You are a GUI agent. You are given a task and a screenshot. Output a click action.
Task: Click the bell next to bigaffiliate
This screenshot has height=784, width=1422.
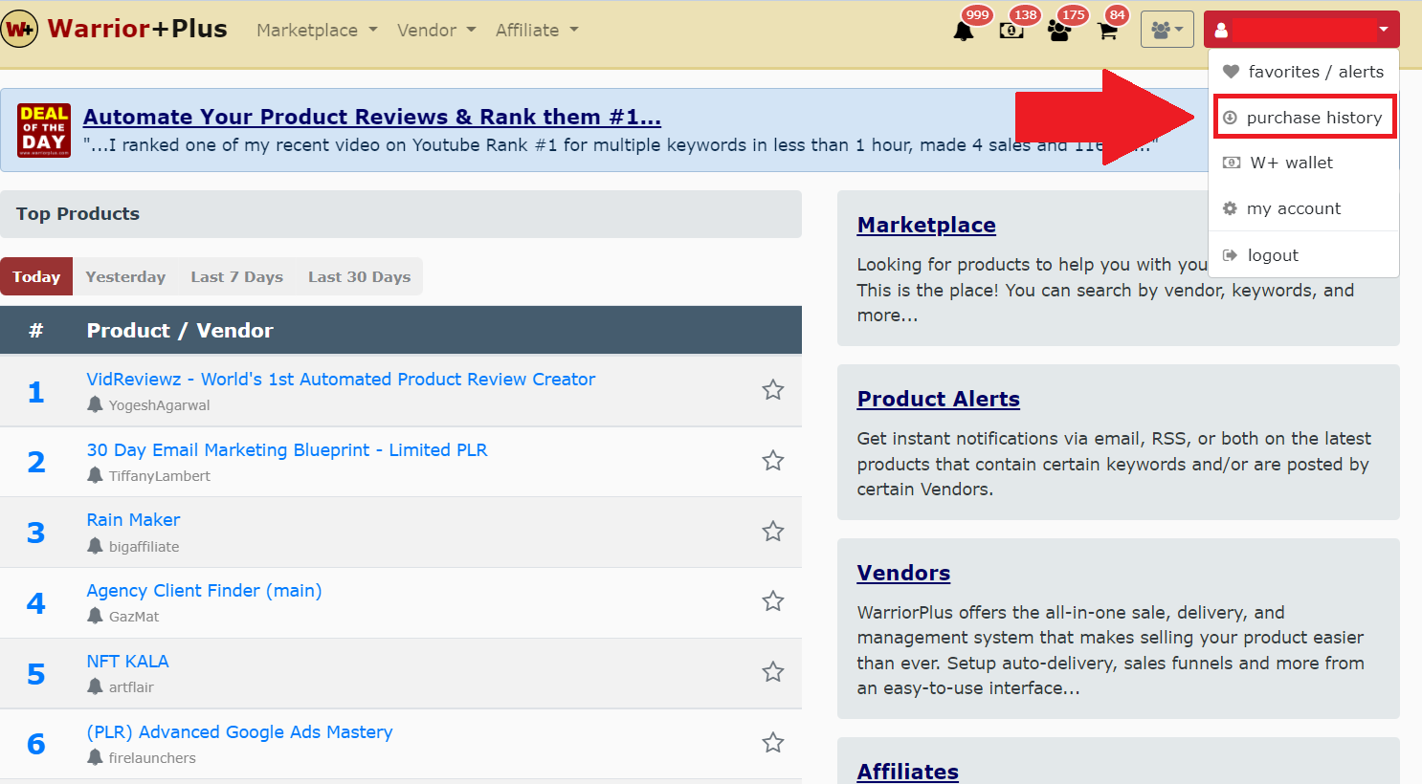tap(95, 546)
